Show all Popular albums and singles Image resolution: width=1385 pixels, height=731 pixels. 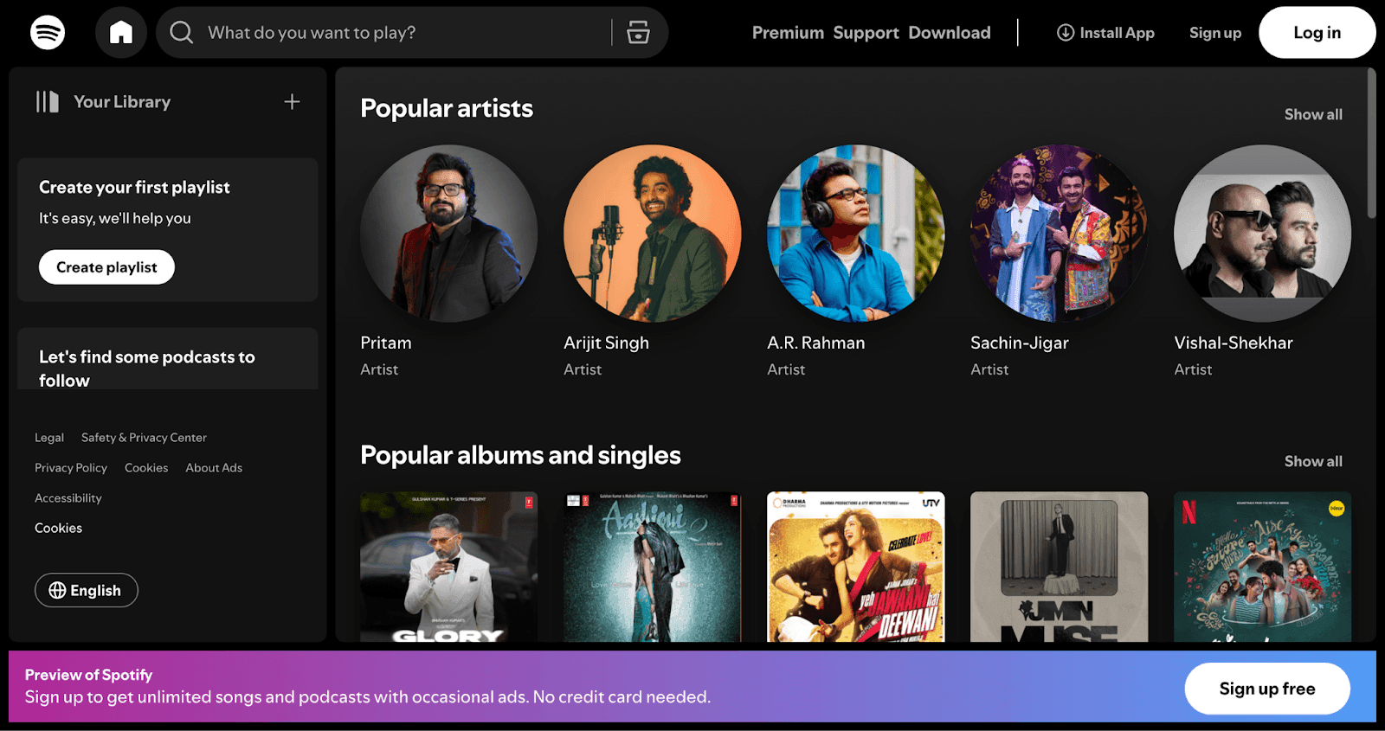tap(1312, 461)
